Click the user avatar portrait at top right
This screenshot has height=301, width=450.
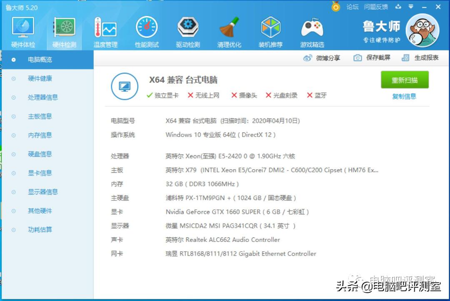click(422, 30)
